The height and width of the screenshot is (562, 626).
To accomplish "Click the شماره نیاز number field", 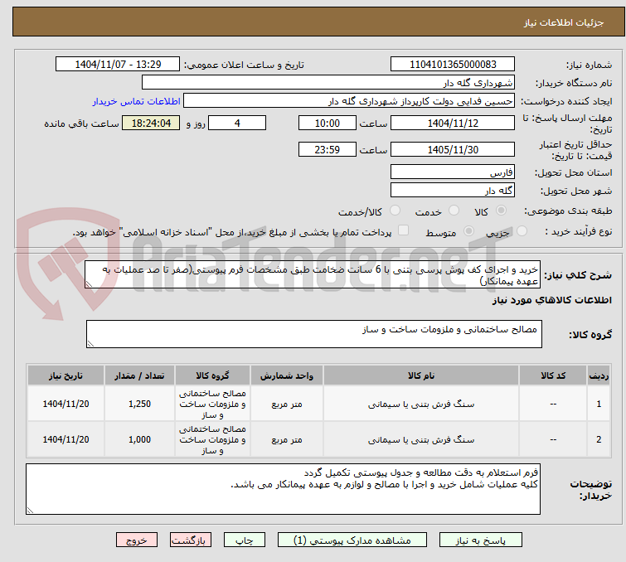I will point(453,64).
